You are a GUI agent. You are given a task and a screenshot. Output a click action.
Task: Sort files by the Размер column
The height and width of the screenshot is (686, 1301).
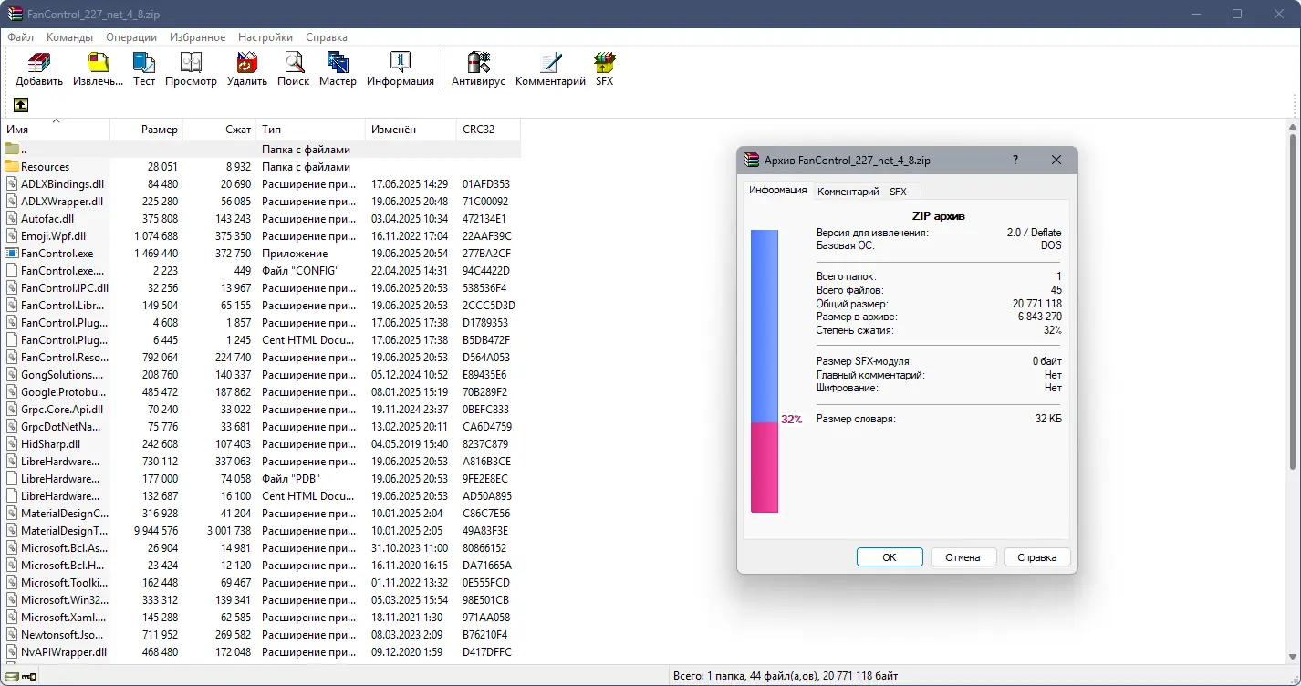point(146,130)
